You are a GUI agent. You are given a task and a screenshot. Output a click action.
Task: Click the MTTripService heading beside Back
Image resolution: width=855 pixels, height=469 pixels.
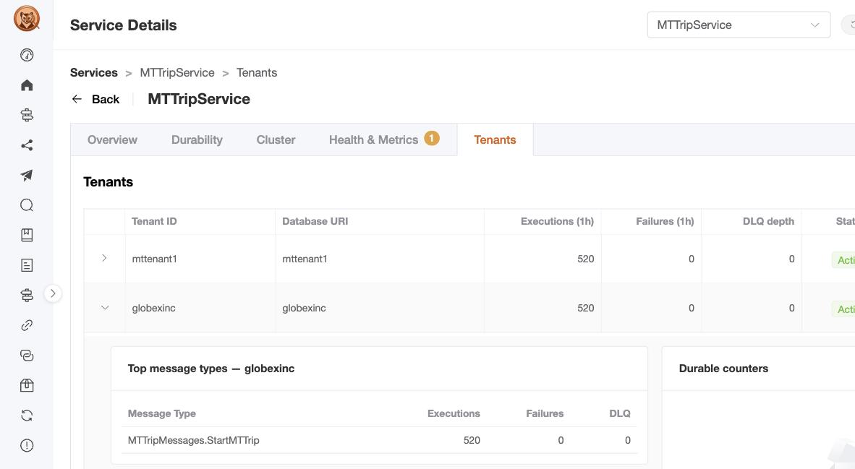[199, 99]
